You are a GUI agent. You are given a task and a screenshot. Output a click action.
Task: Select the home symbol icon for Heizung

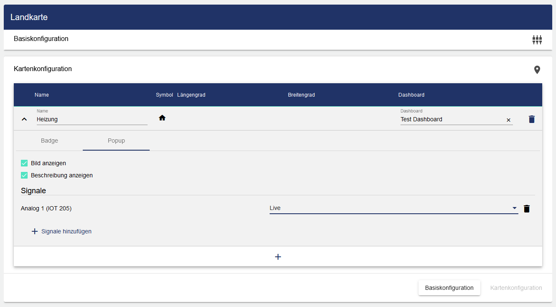point(162,118)
